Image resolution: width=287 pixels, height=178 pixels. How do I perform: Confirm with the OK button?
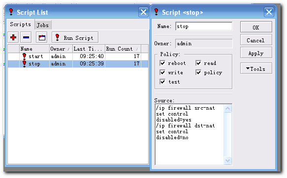click(x=256, y=28)
